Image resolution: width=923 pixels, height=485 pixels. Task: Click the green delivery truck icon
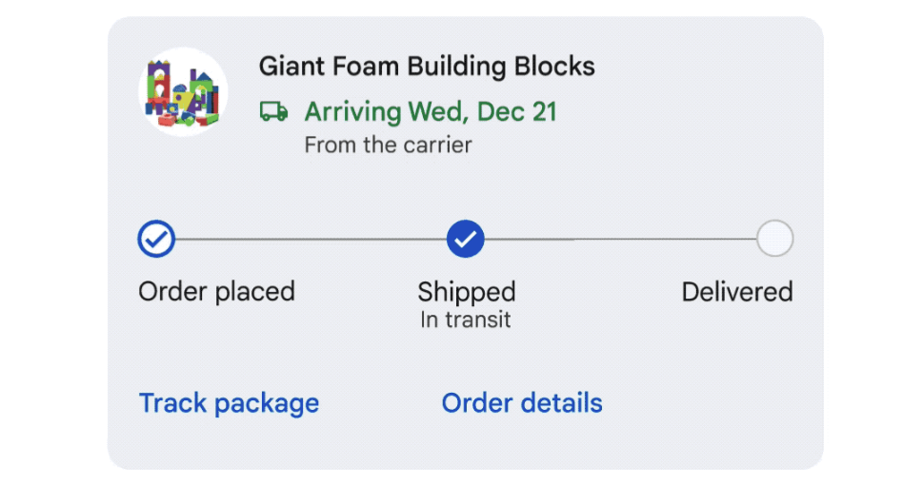tap(273, 111)
